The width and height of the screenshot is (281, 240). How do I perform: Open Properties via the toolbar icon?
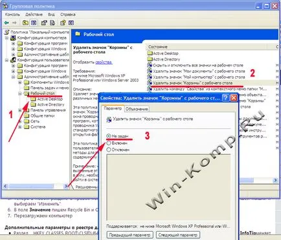point(44,23)
